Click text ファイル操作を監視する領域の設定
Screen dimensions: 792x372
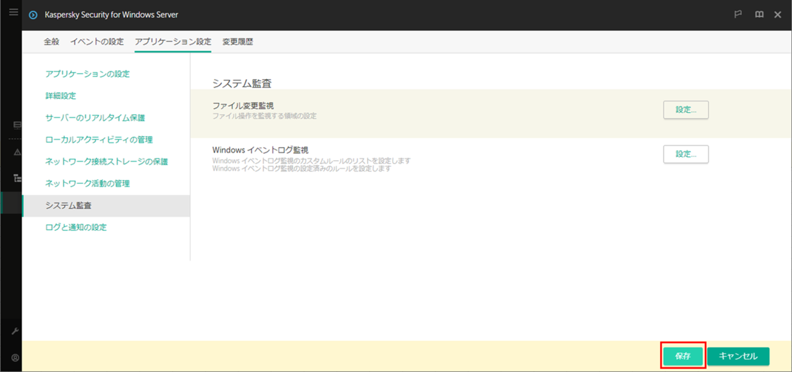265,116
